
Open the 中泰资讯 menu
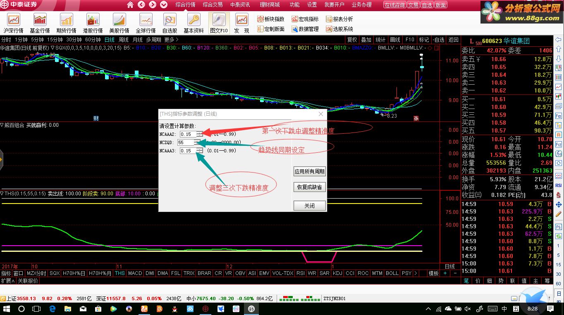click(240, 5)
